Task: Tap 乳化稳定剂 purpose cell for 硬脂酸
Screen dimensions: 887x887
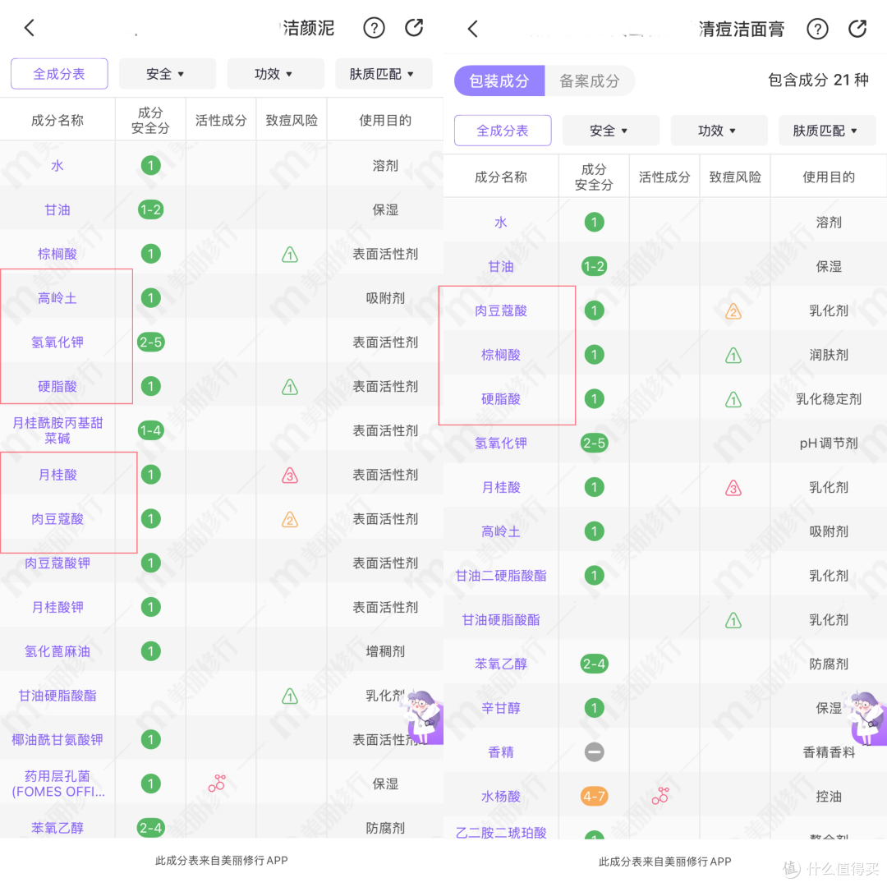Action: pos(829,399)
